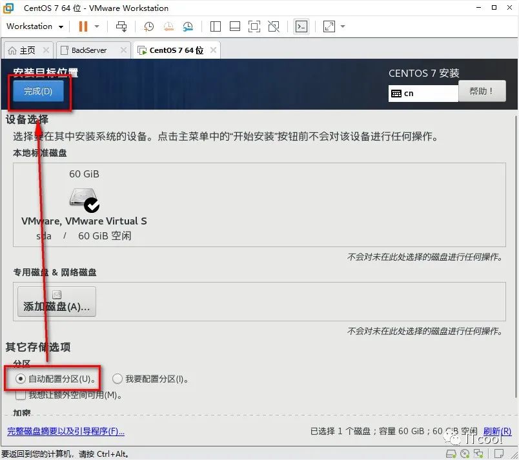The width and height of the screenshot is (519, 460).
Task: Toggle the thumbnail bar view
Action: (x=235, y=26)
